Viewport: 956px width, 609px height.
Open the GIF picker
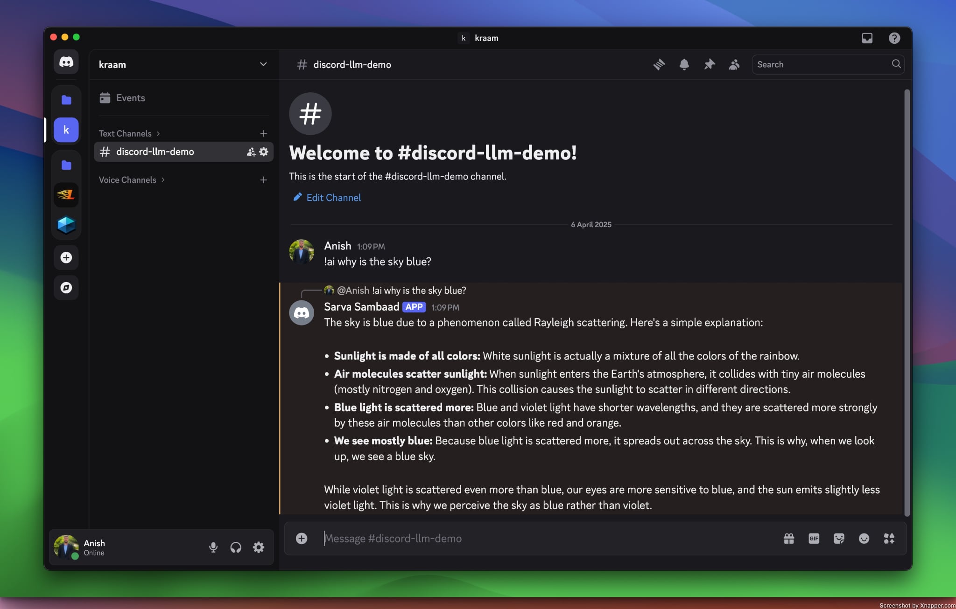pyautogui.click(x=813, y=539)
